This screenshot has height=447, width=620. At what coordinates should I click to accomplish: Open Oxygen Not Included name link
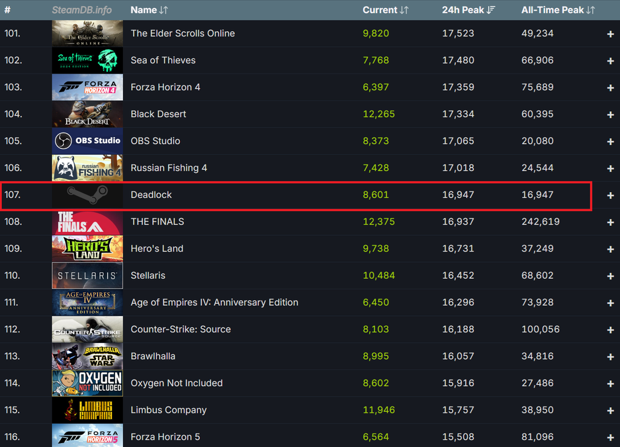(177, 383)
